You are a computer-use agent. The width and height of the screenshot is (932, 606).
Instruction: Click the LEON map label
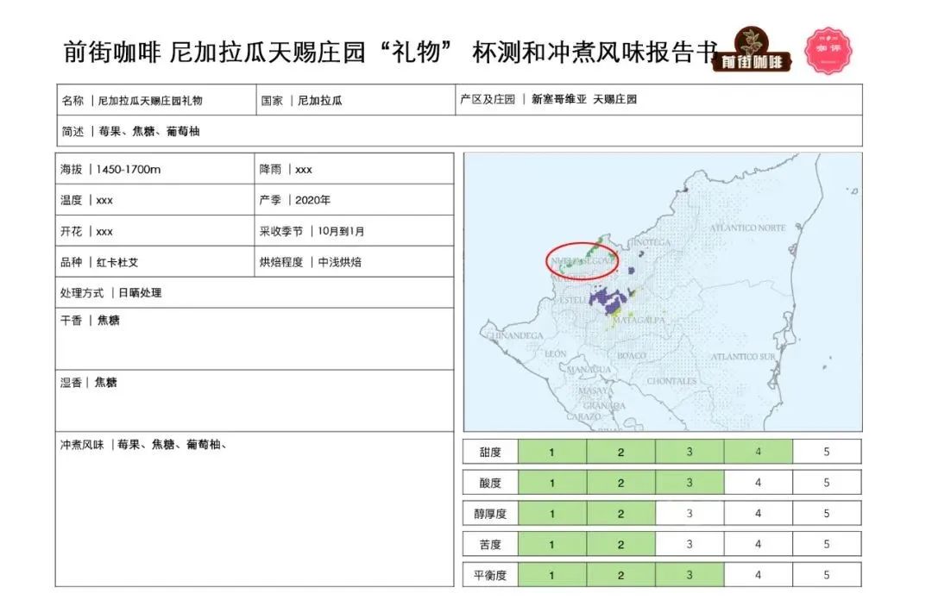(x=555, y=353)
